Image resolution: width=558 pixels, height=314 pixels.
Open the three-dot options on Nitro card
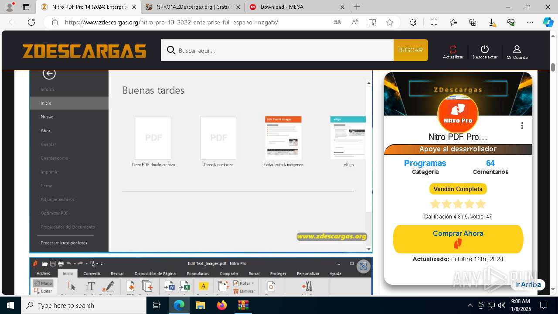coord(522,126)
